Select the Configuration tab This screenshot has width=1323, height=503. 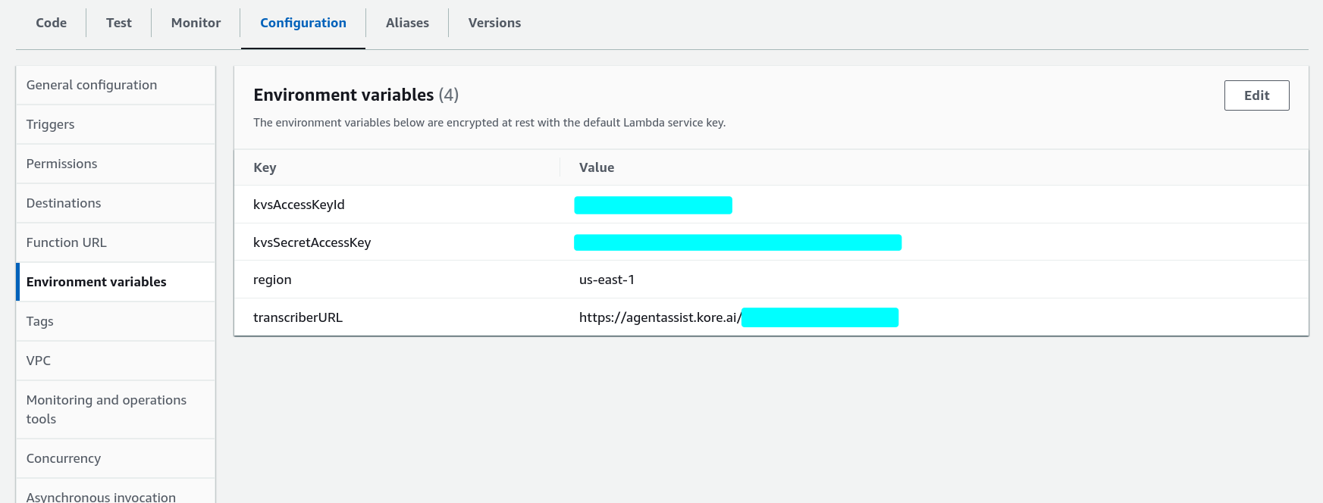[x=303, y=23]
